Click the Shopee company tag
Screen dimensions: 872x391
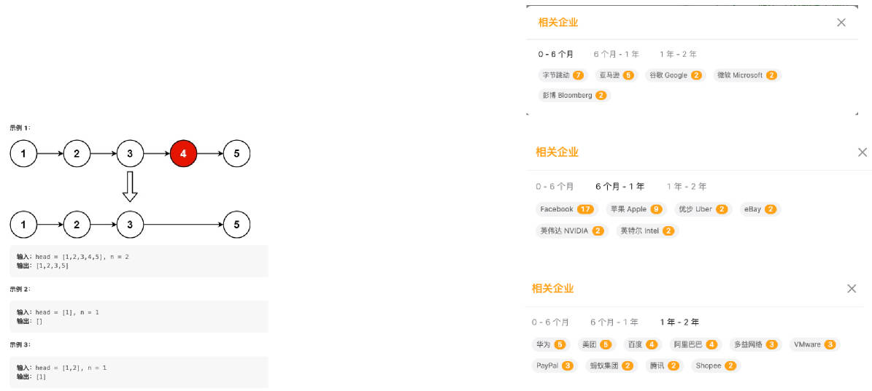tap(716, 366)
